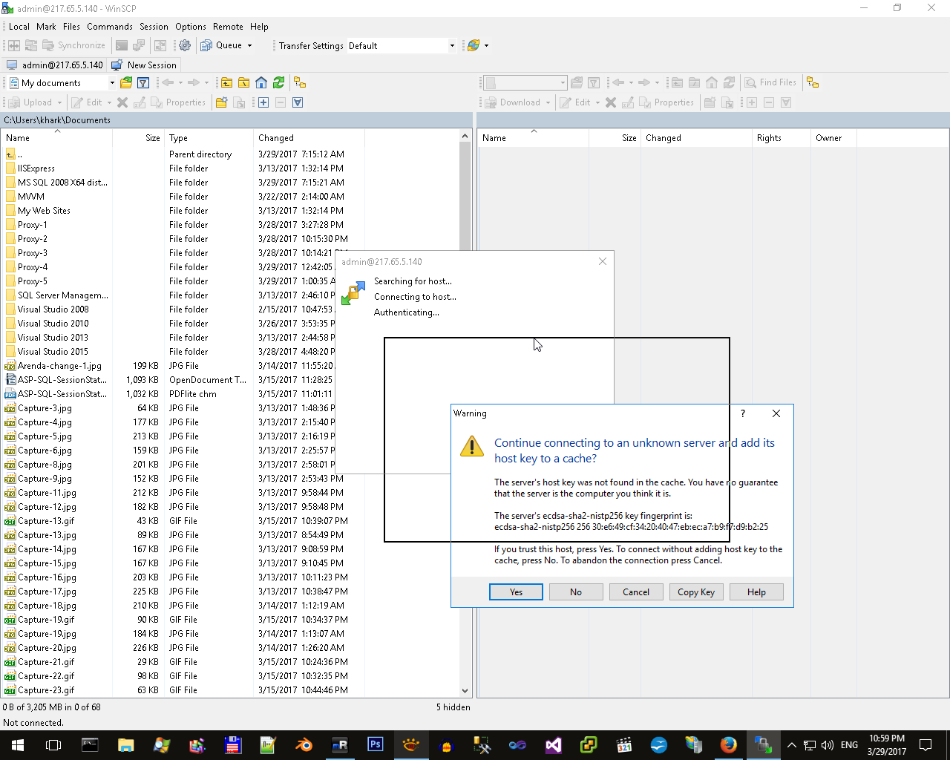Viewport: 950px width, 760px height.
Task: Click the local Delete X icon
Action: coord(122,102)
